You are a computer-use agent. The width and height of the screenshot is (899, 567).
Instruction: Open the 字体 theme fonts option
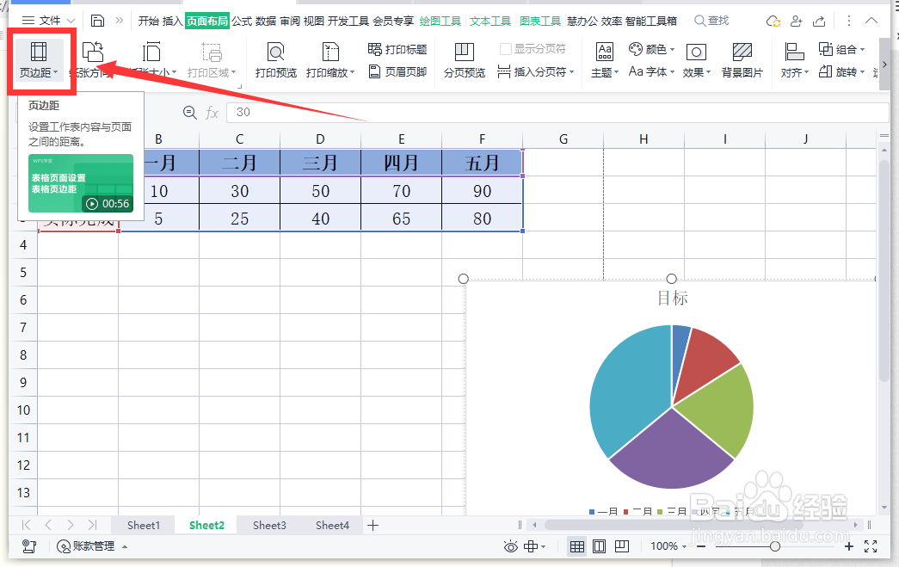tap(651, 71)
